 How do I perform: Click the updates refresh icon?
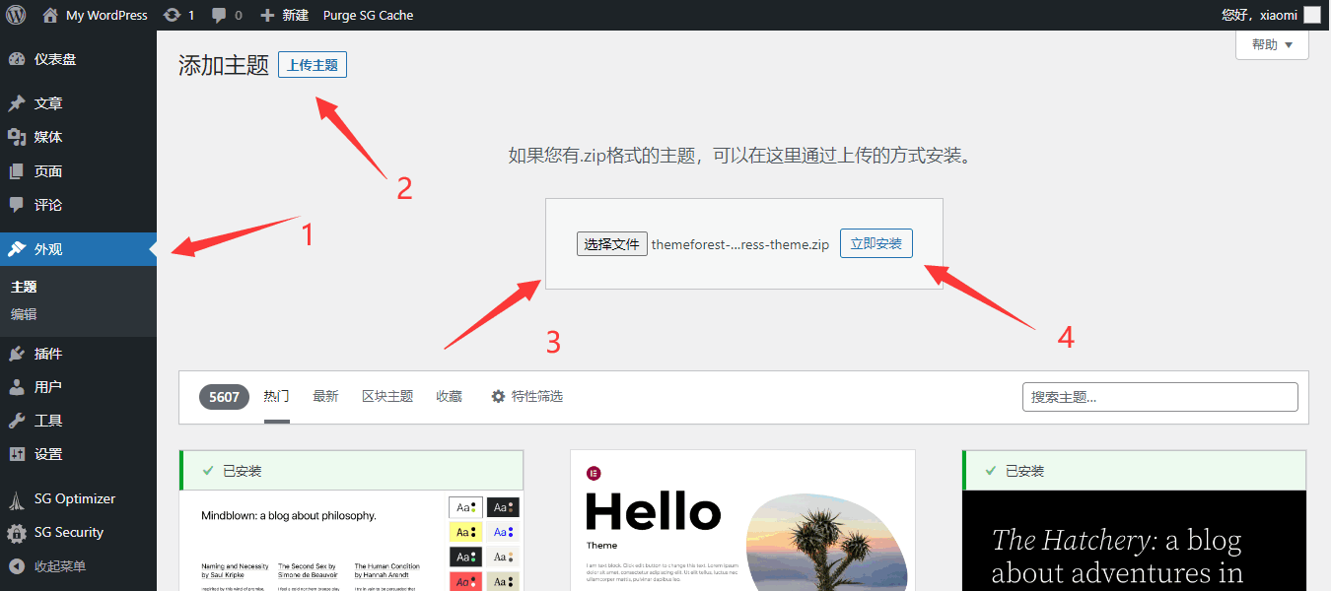(x=173, y=15)
